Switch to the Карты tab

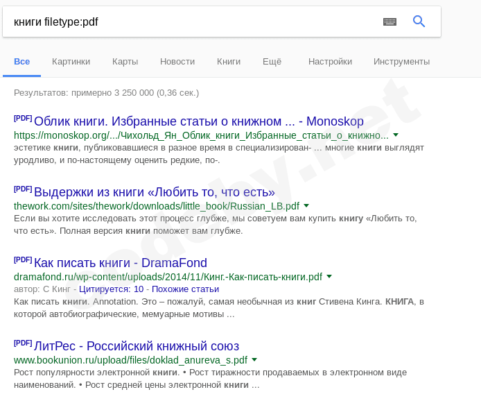(125, 61)
